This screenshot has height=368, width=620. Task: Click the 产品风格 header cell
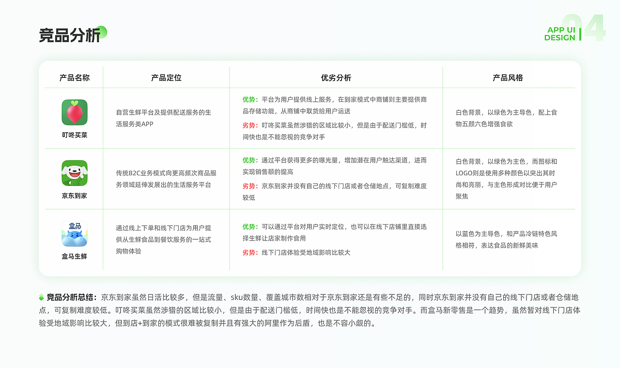tap(507, 77)
